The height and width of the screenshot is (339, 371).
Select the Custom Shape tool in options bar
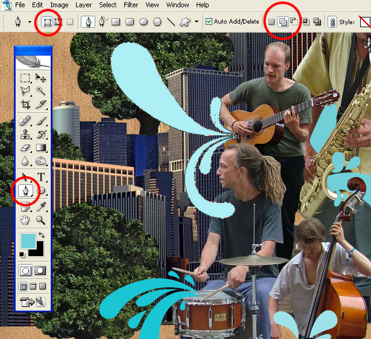pos(185,22)
